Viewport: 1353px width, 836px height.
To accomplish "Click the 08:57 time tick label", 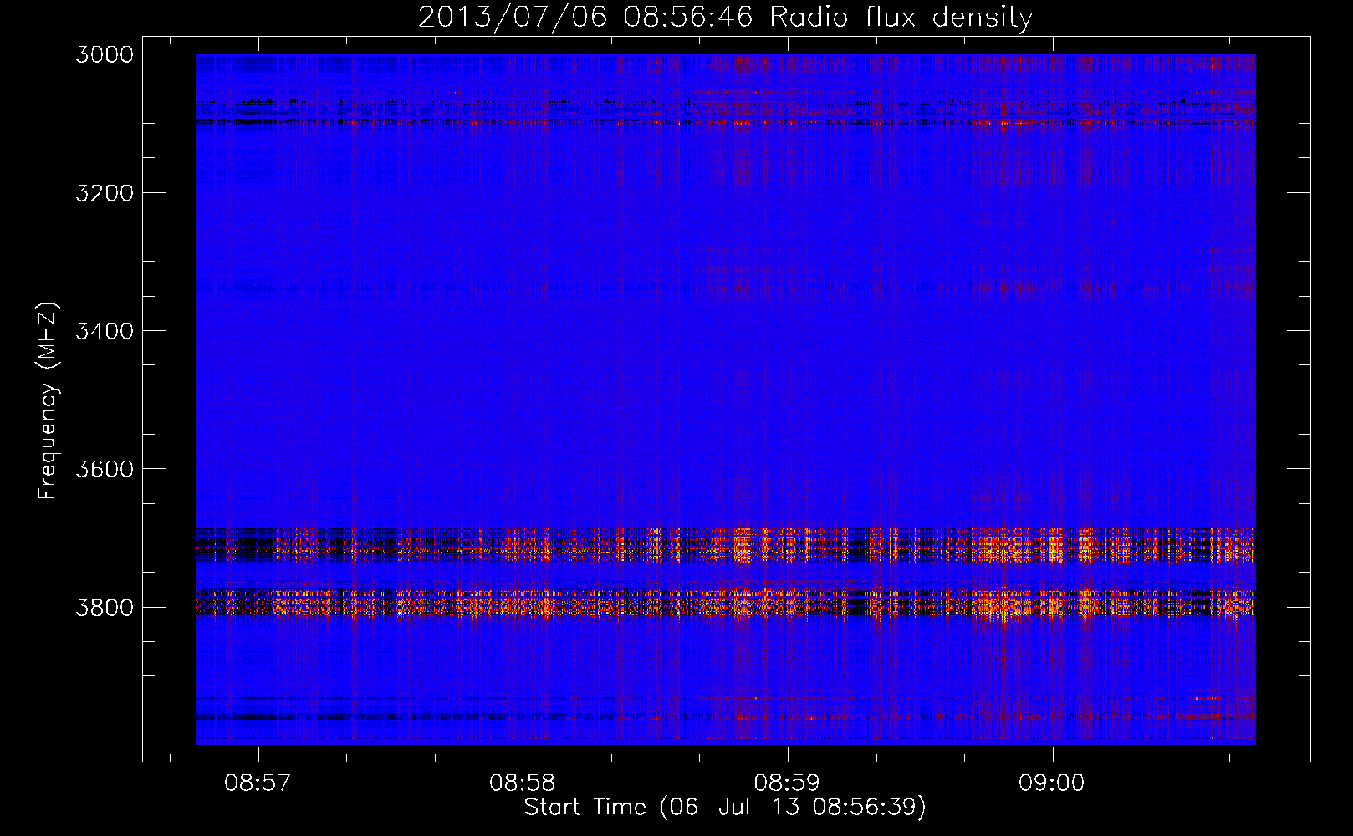I will pos(258,783).
